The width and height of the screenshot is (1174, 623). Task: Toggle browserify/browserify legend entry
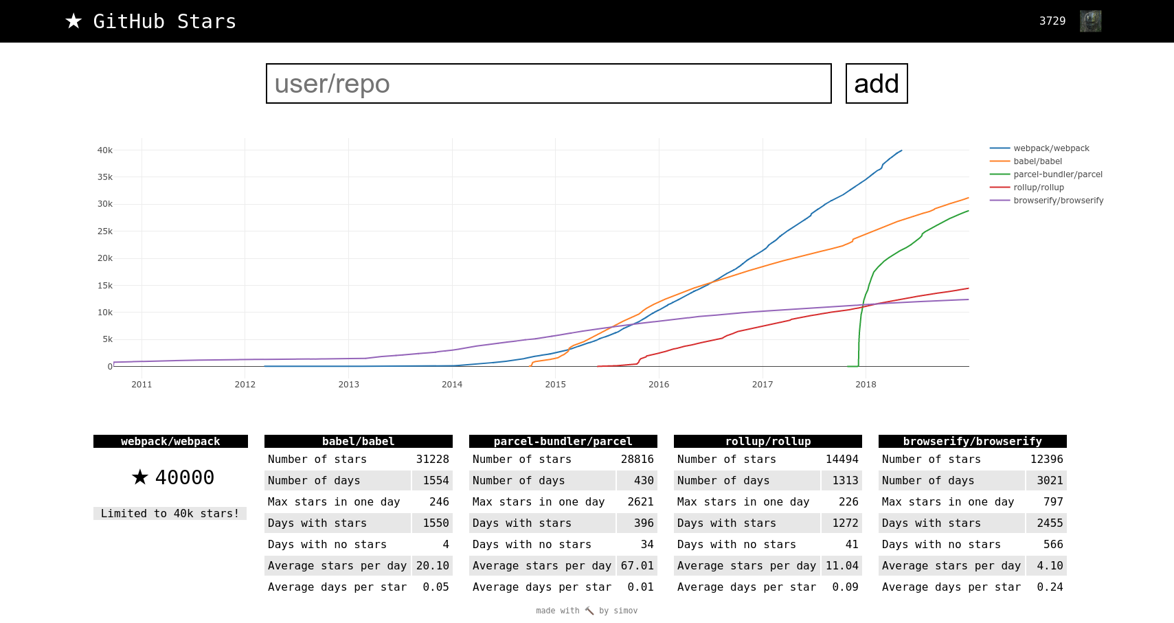pos(1047,201)
